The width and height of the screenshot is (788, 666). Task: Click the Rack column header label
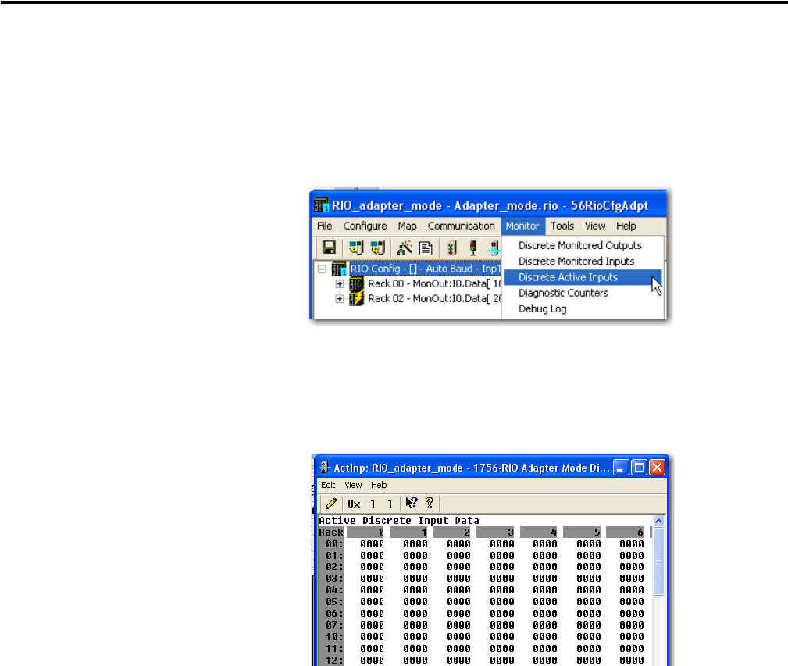click(330, 532)
